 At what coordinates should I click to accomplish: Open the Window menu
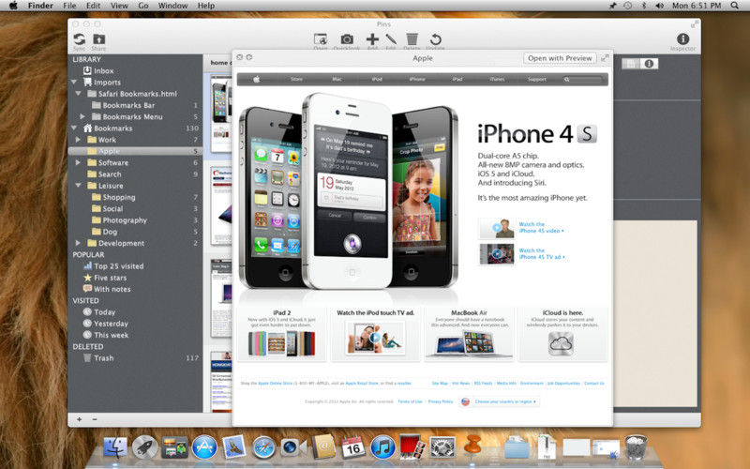(172, 6)
